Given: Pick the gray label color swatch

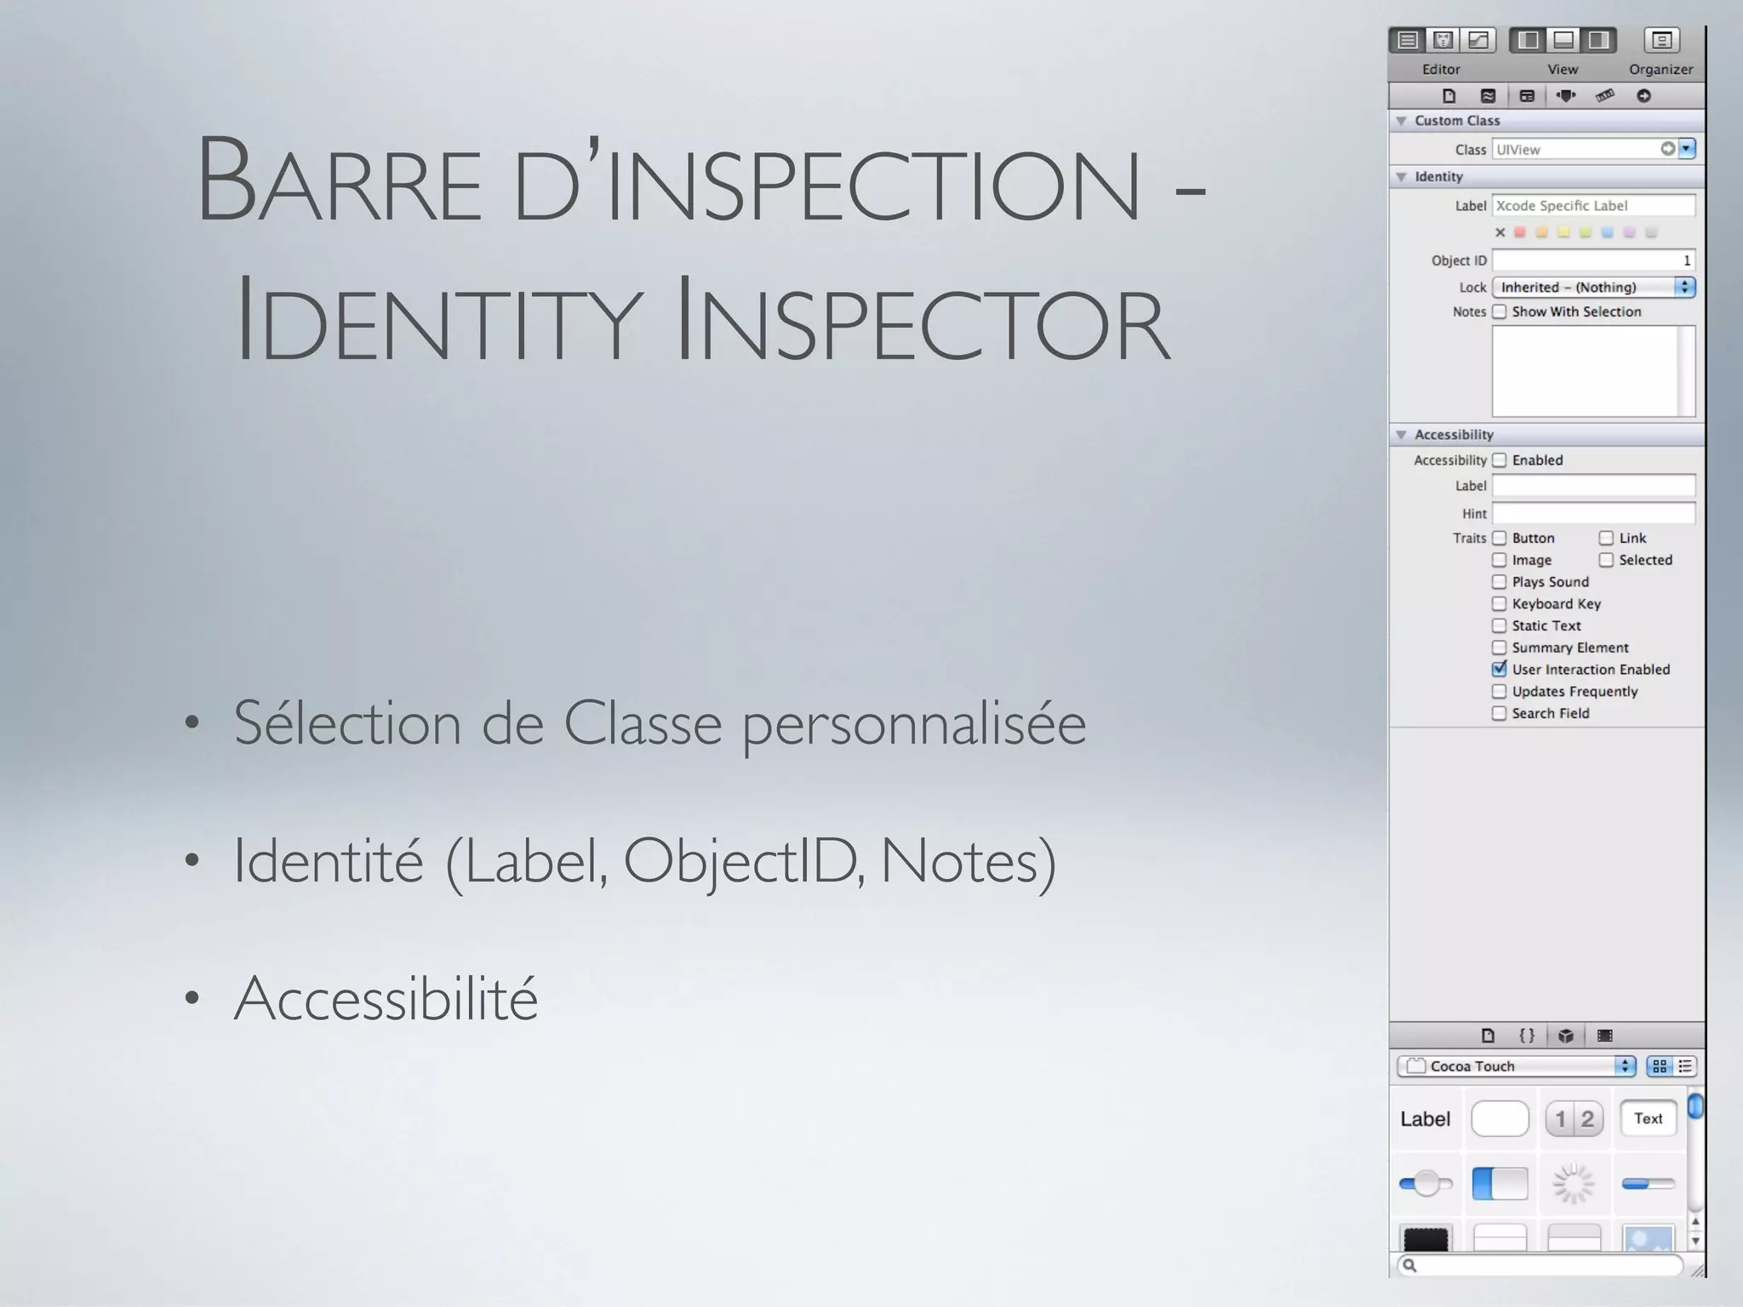Looking at the screenshot, I should pyautogui.click(x=1651, y=232).
